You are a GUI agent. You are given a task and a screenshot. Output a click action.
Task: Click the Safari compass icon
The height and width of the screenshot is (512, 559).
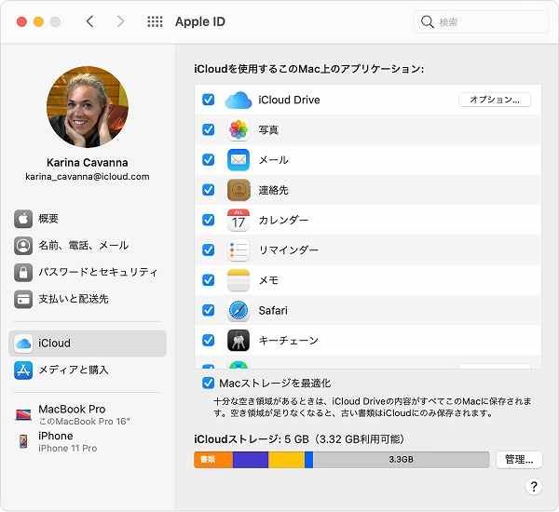(239, 310)
